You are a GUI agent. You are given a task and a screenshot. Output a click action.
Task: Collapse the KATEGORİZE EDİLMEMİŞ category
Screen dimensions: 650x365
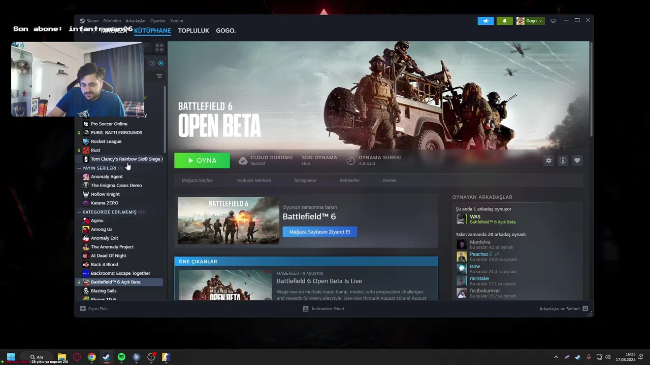(79, 212)
